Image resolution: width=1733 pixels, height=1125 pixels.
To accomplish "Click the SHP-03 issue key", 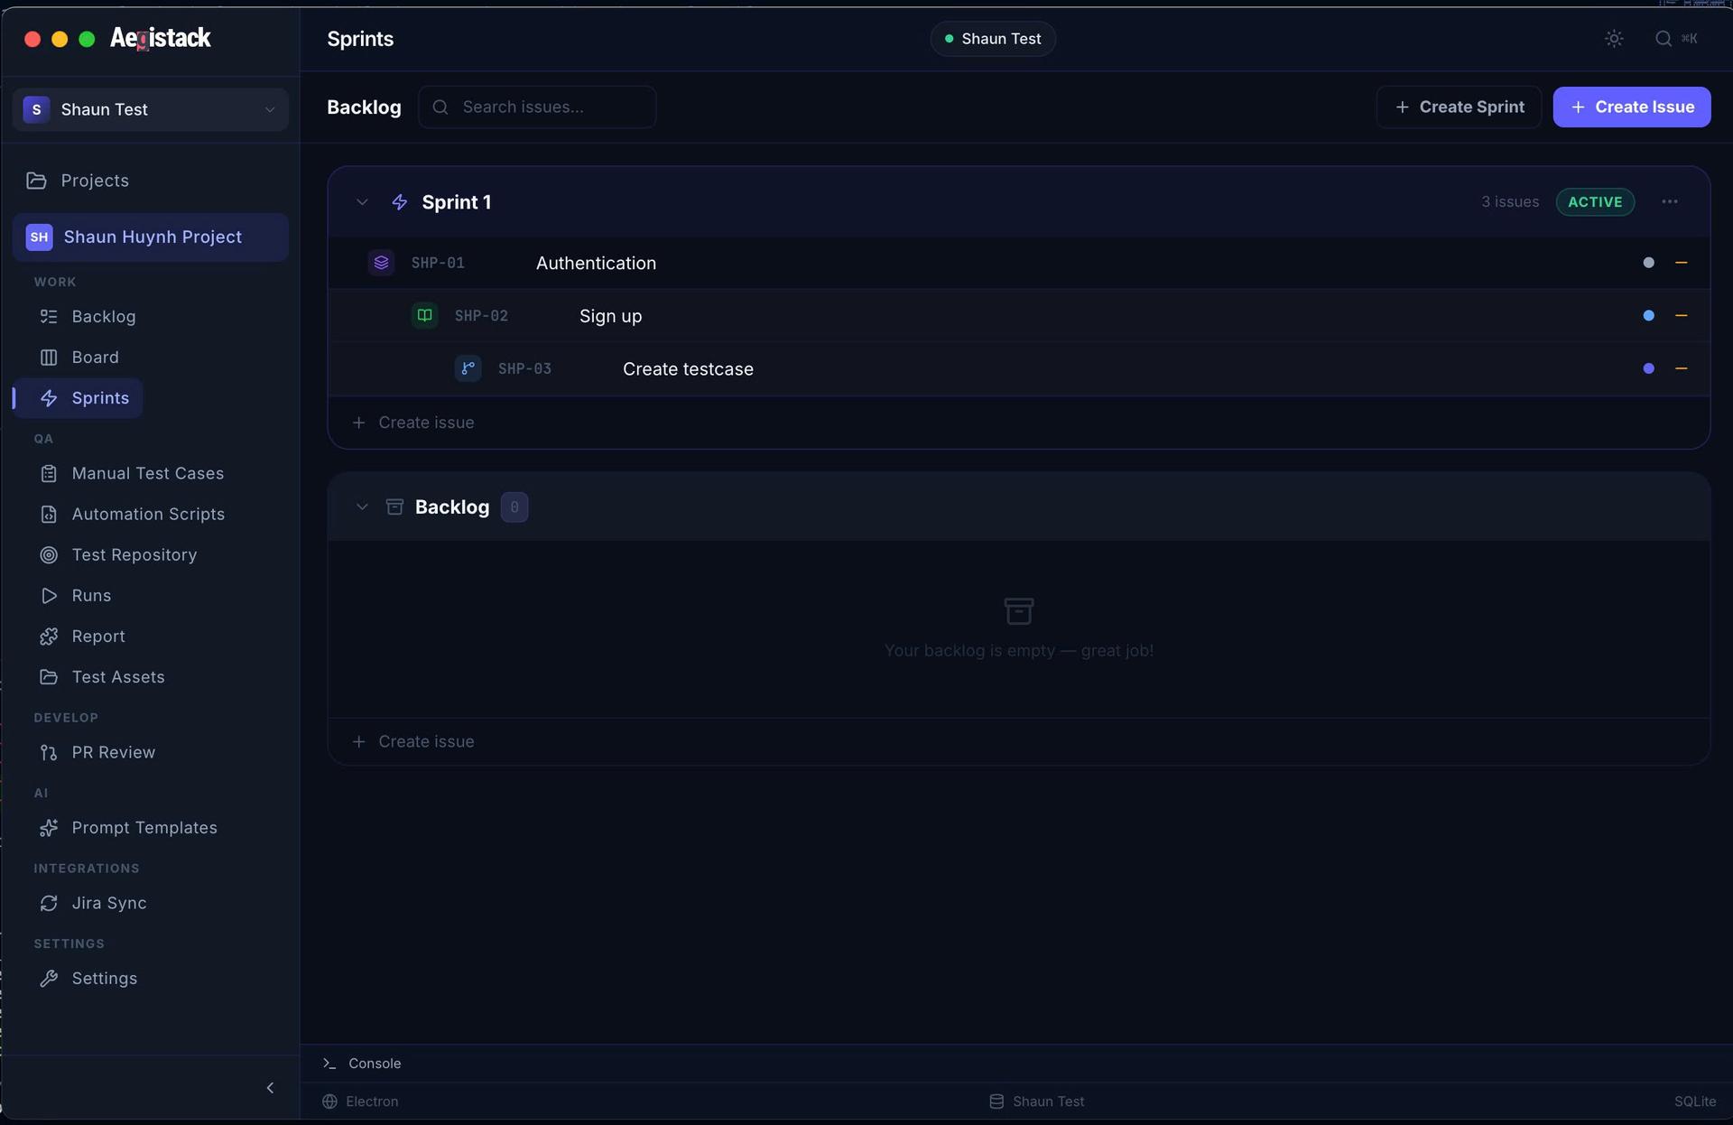I will coord(524,368).
